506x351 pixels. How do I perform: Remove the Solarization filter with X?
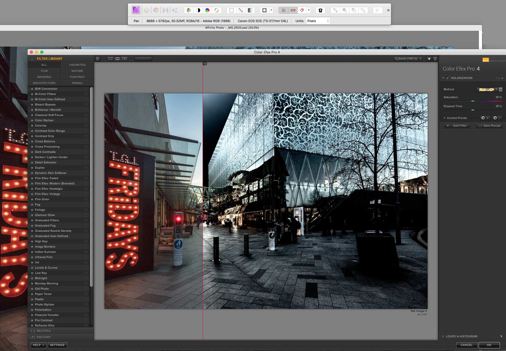tap(502, 78)
